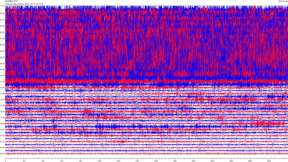Click the '04:30' time row label

coord(2,39)
